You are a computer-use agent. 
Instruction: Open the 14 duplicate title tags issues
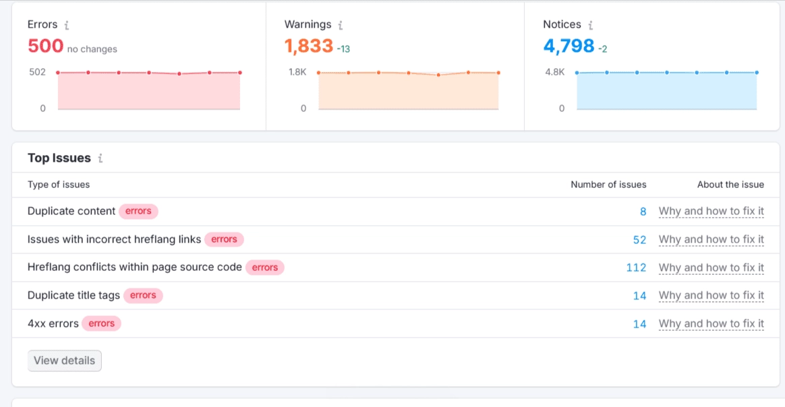(x=639, y=296)
